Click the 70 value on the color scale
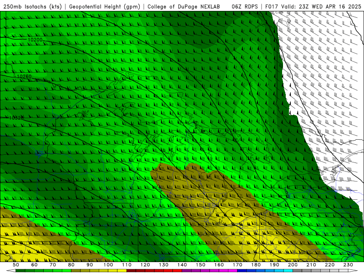 [x=53, y=265]
